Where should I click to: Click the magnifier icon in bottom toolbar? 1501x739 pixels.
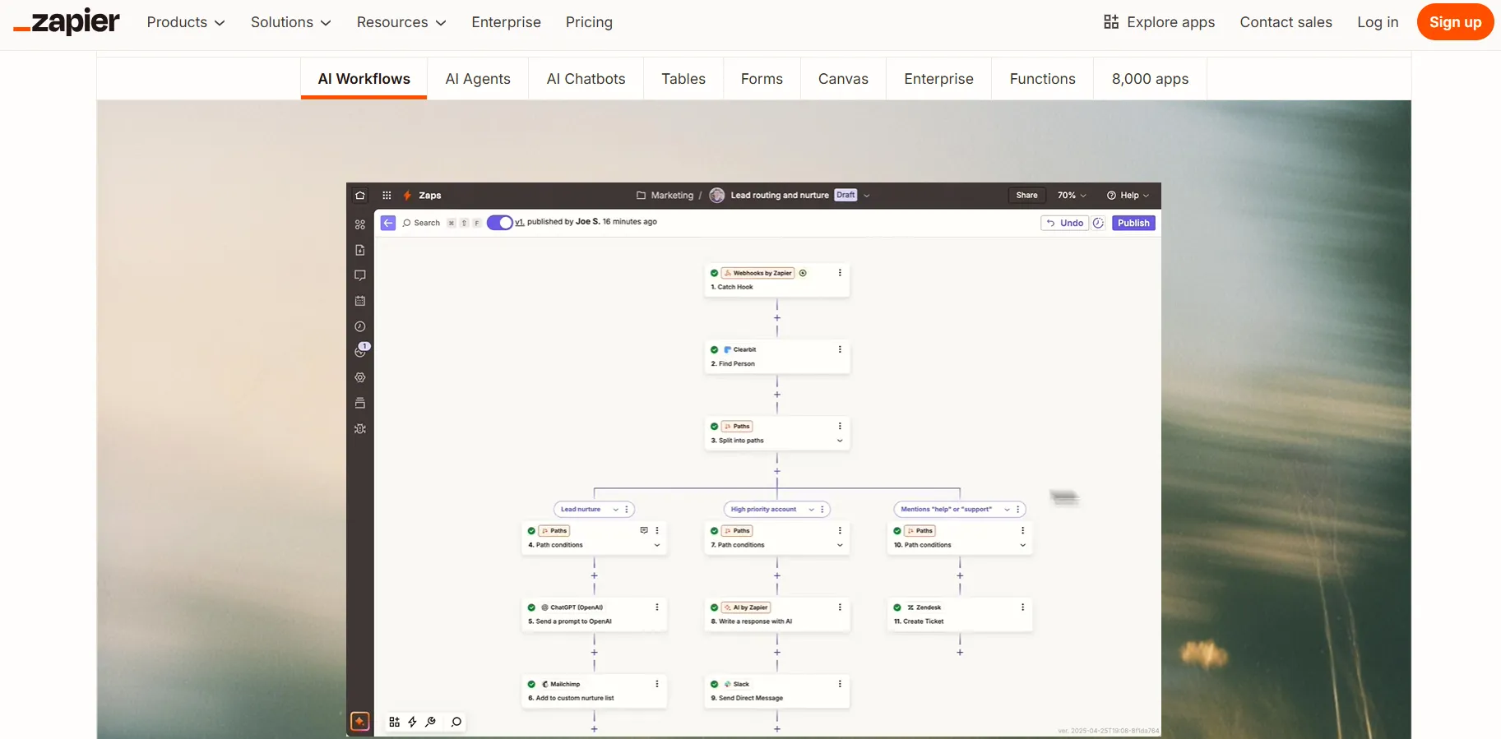456,722
